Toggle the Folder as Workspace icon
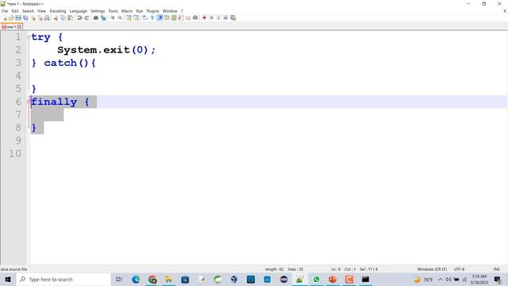508x286 pixels. (188, 17)
